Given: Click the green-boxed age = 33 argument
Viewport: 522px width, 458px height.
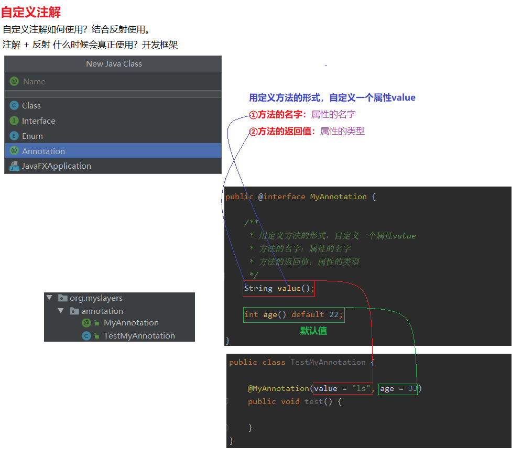Looking at the screenshot, I should coord(398,388).
